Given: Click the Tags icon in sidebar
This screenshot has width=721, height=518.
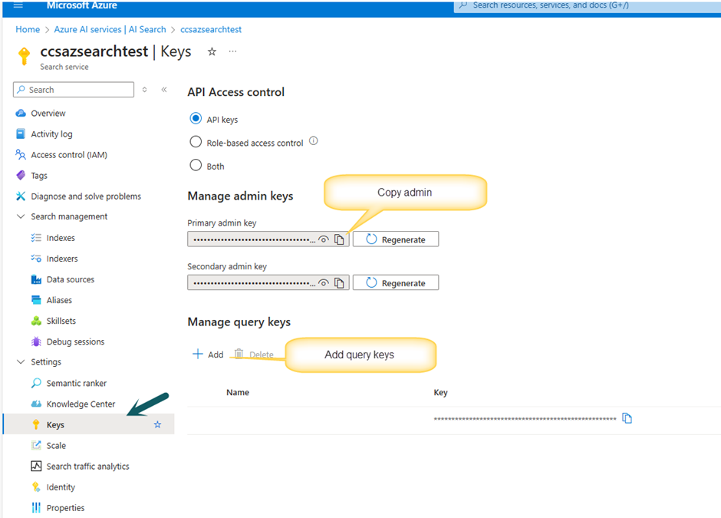Looking at the screenshot, I should (21, 175).
